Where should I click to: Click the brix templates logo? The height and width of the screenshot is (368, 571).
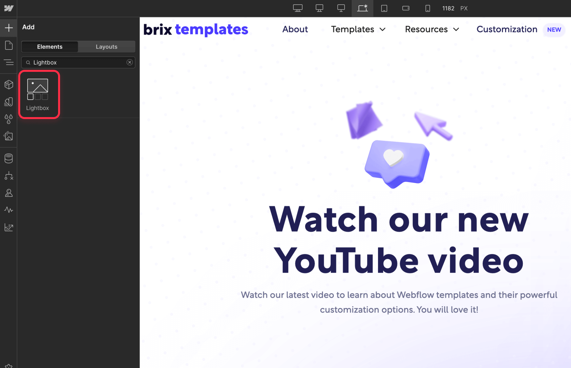tap(196, 30)
